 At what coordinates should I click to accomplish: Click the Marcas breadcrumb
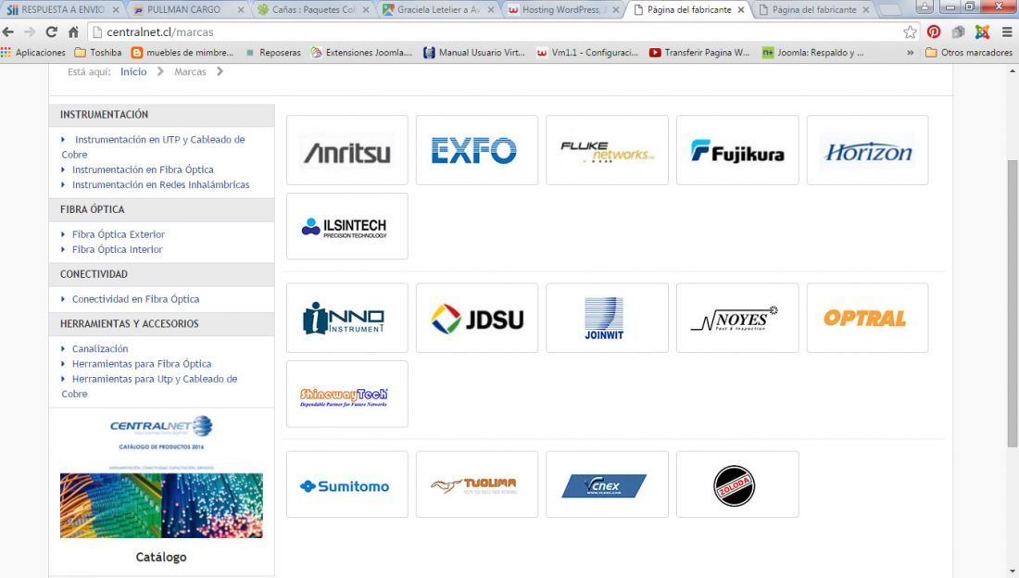click(x=190, y=71)
